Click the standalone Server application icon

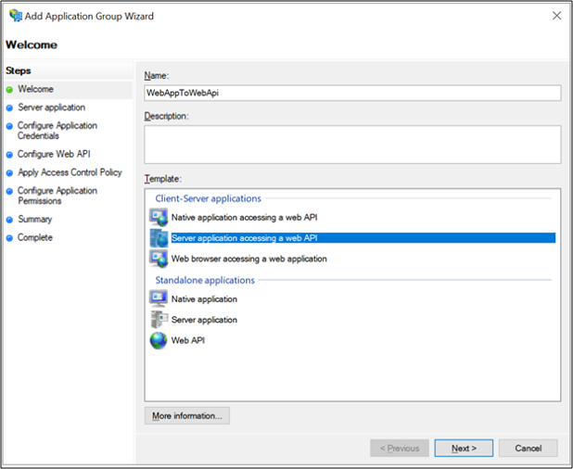[x=159, y=320]
